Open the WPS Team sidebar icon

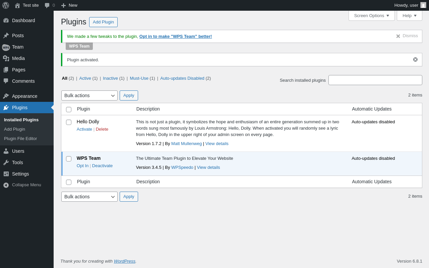click(x=6, y=47)
